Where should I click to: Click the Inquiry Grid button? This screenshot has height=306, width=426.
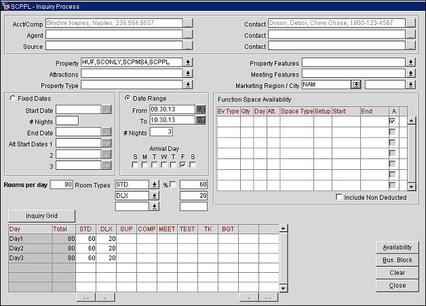[x=41, y=216]
